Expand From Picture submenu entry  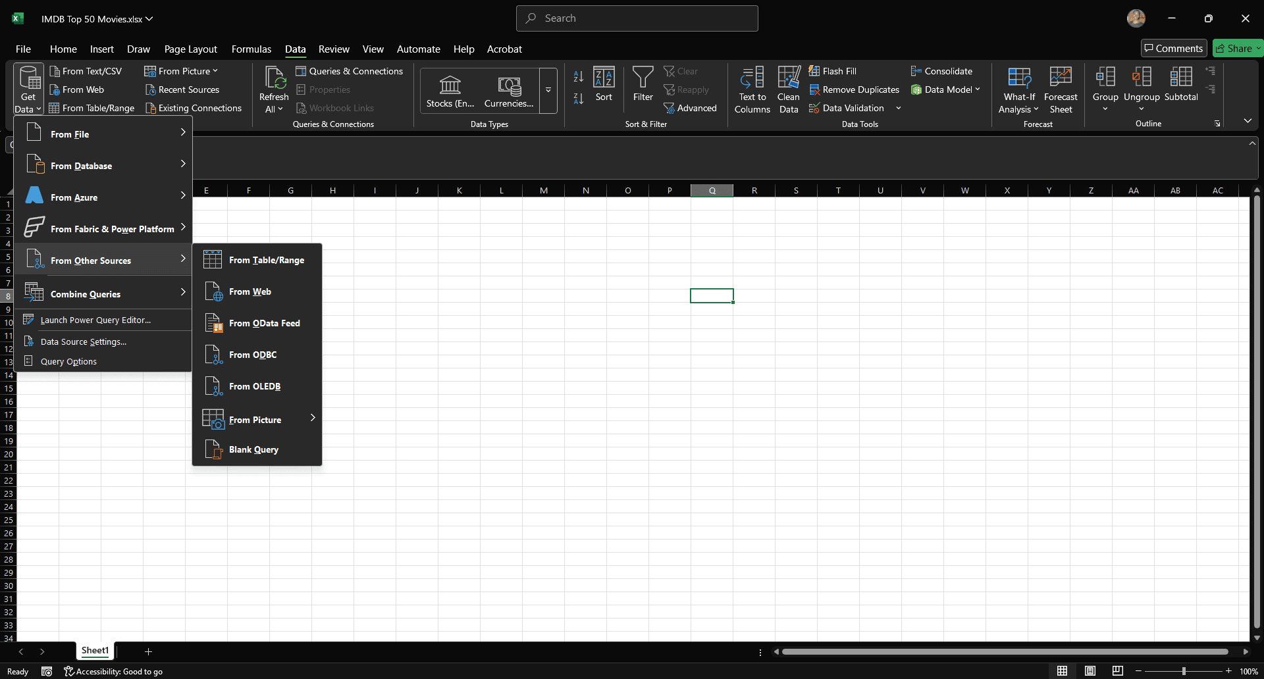click(x=257, y=419)
